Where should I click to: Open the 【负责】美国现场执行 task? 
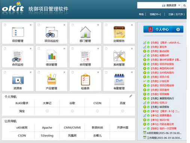click(x=162, y=98)
